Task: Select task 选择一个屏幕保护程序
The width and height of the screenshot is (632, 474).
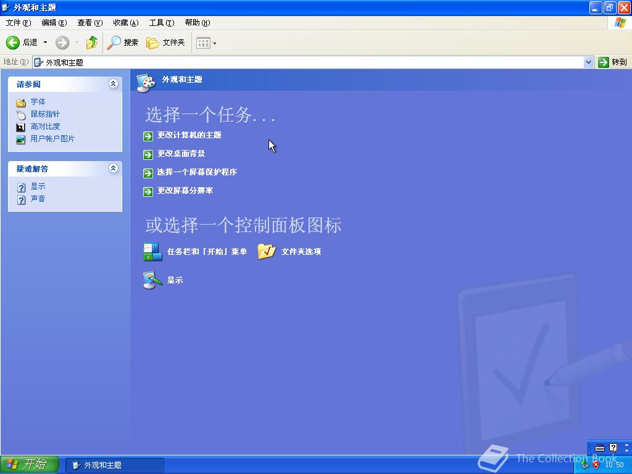Action: pos(197,172)
